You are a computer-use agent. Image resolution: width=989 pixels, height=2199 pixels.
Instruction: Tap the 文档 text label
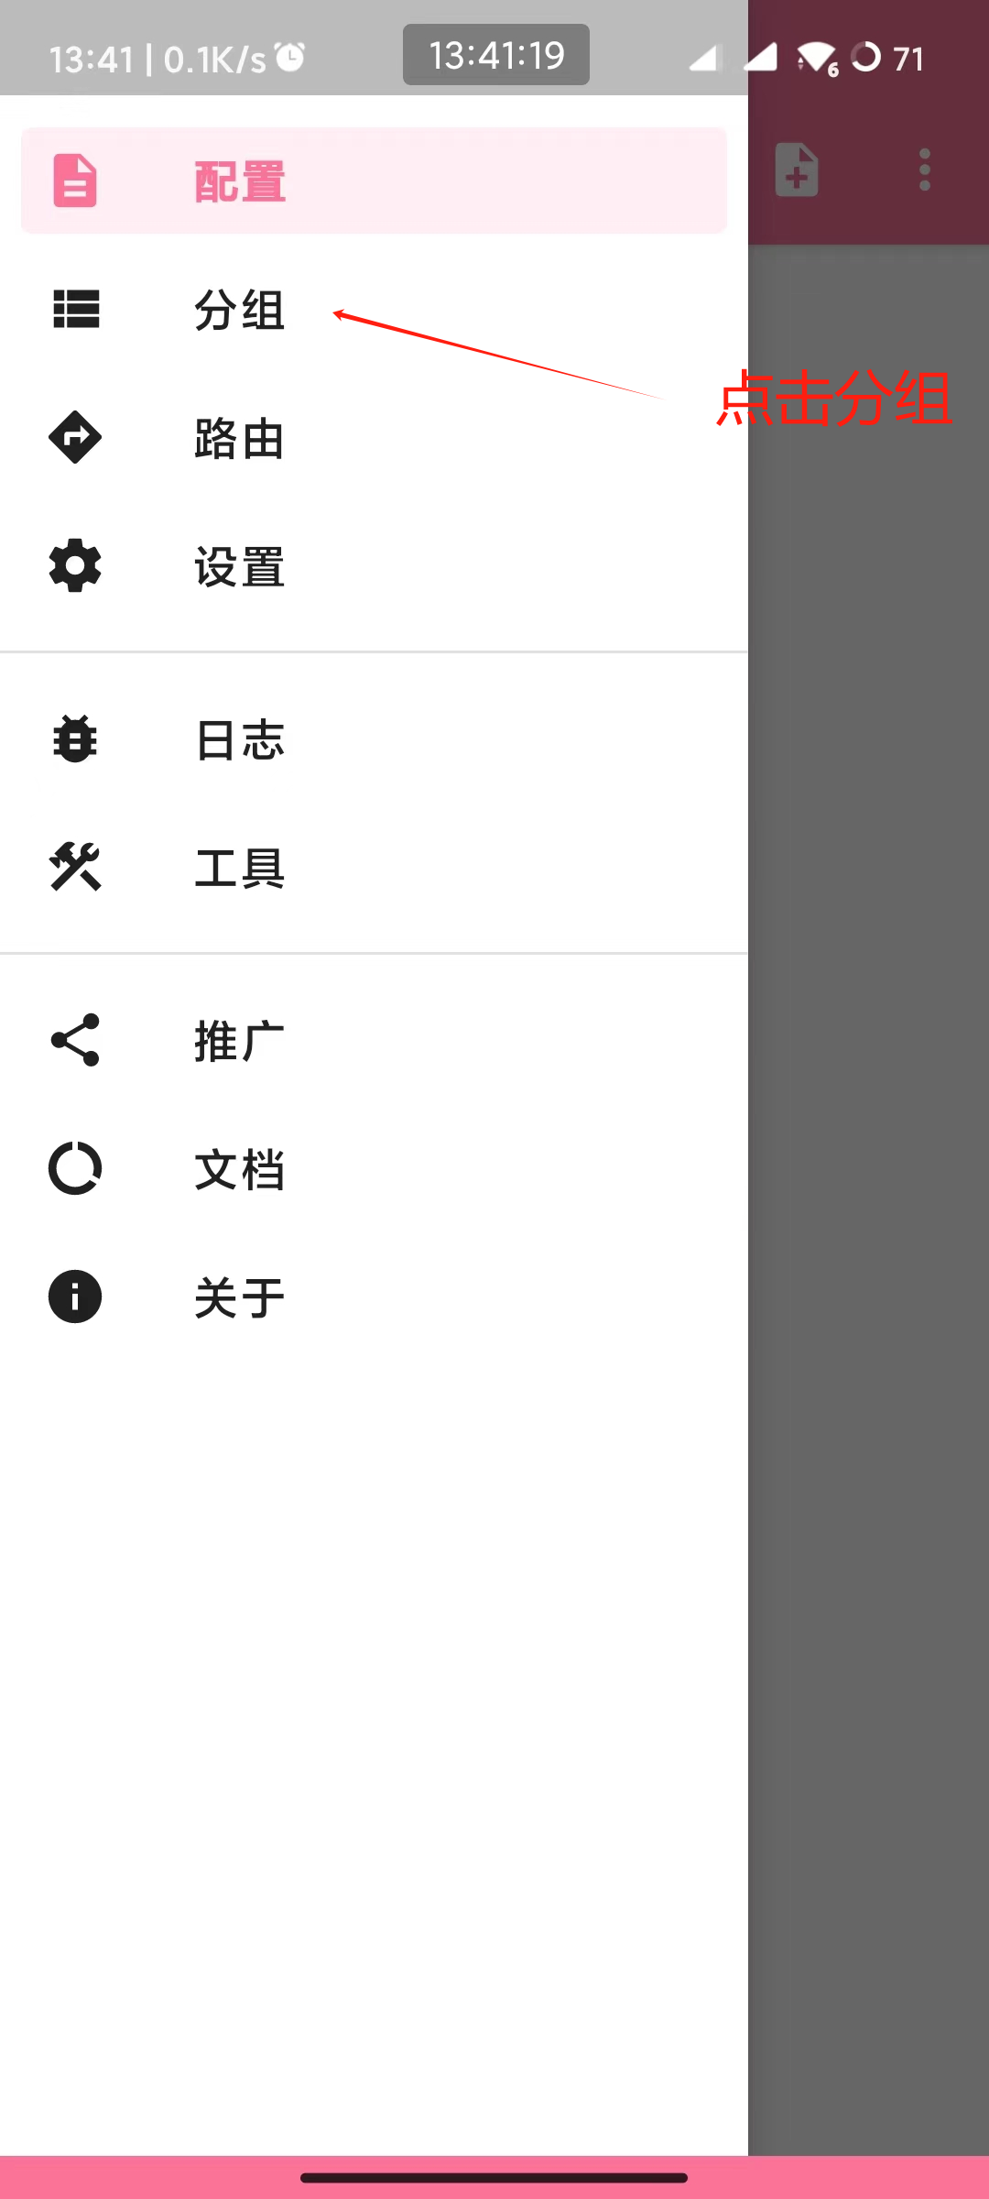coord(240,1169)
